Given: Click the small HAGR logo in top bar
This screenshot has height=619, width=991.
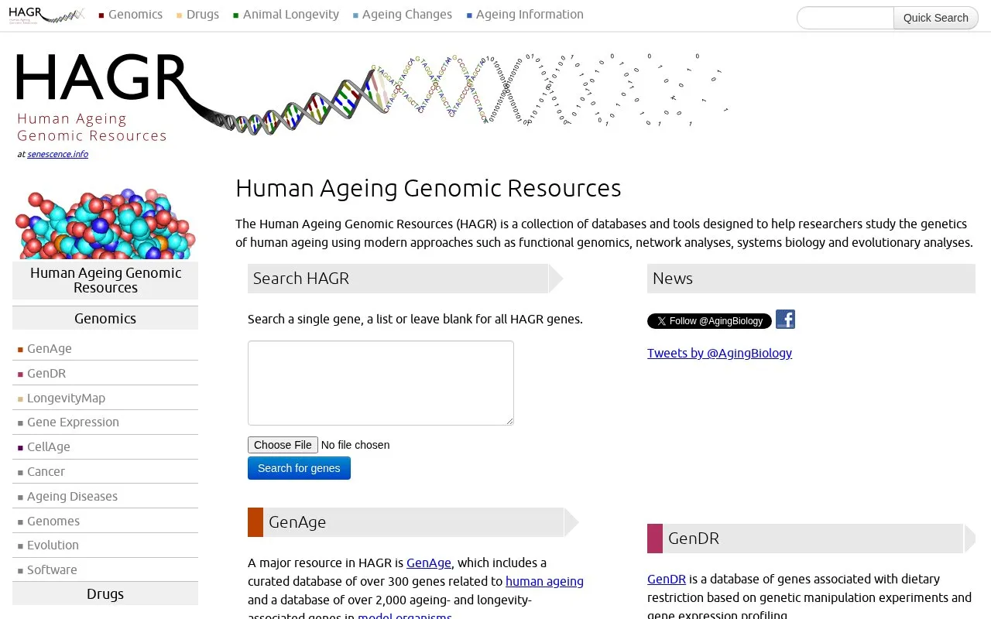Looking at the screenshot, I should coord(46,15).
